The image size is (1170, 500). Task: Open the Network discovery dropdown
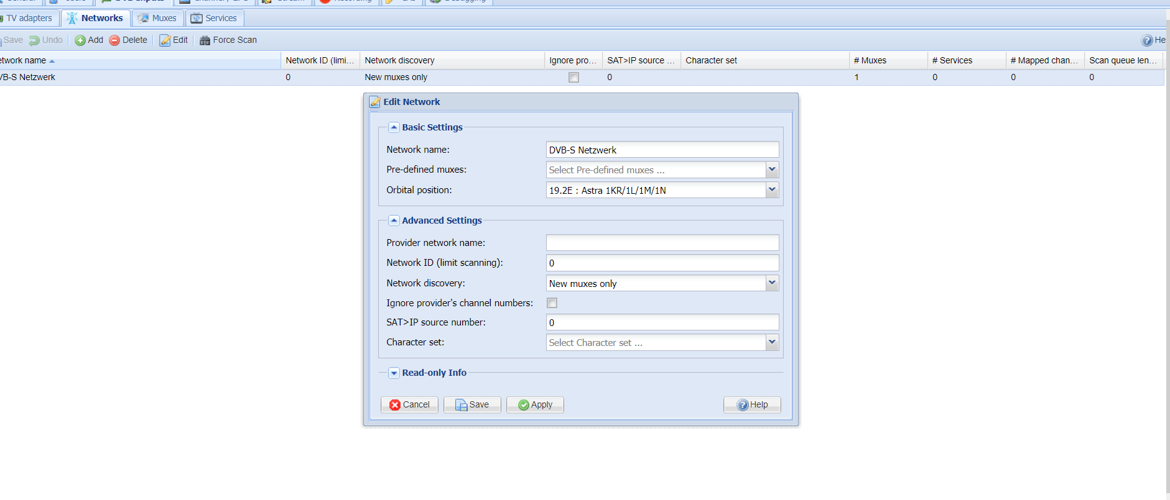(772, 283)
